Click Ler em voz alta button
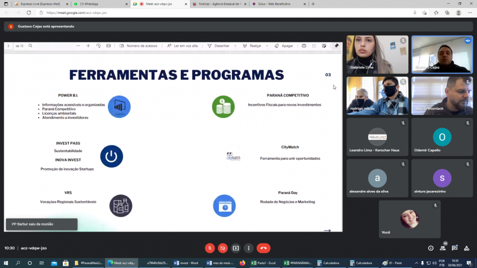Viewport: 477px width, 268px height. (182, 46)
